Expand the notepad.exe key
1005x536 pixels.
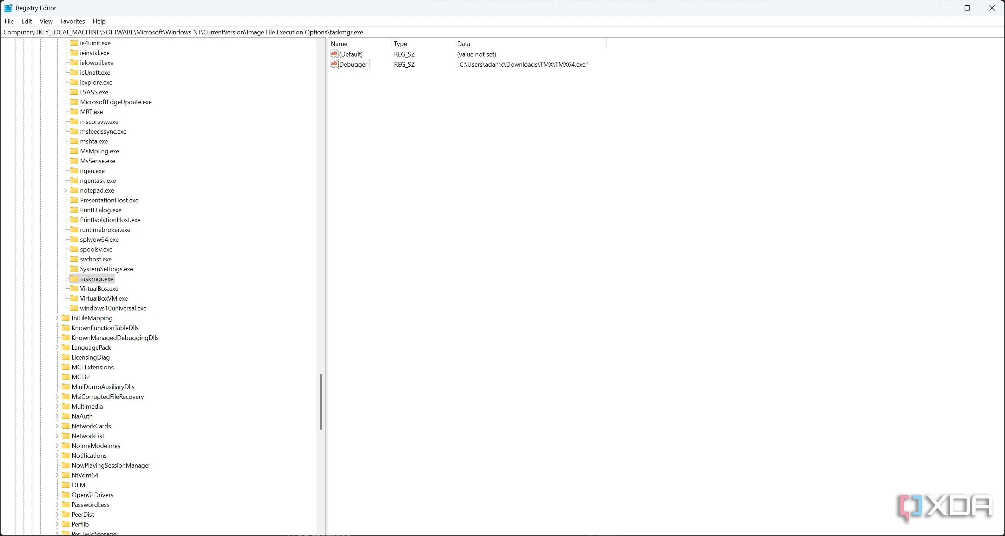[x=66, y=190]
